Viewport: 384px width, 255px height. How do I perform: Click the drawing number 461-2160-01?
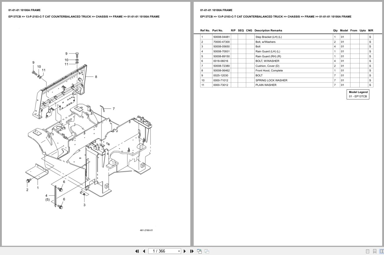[x=147, y=230]
